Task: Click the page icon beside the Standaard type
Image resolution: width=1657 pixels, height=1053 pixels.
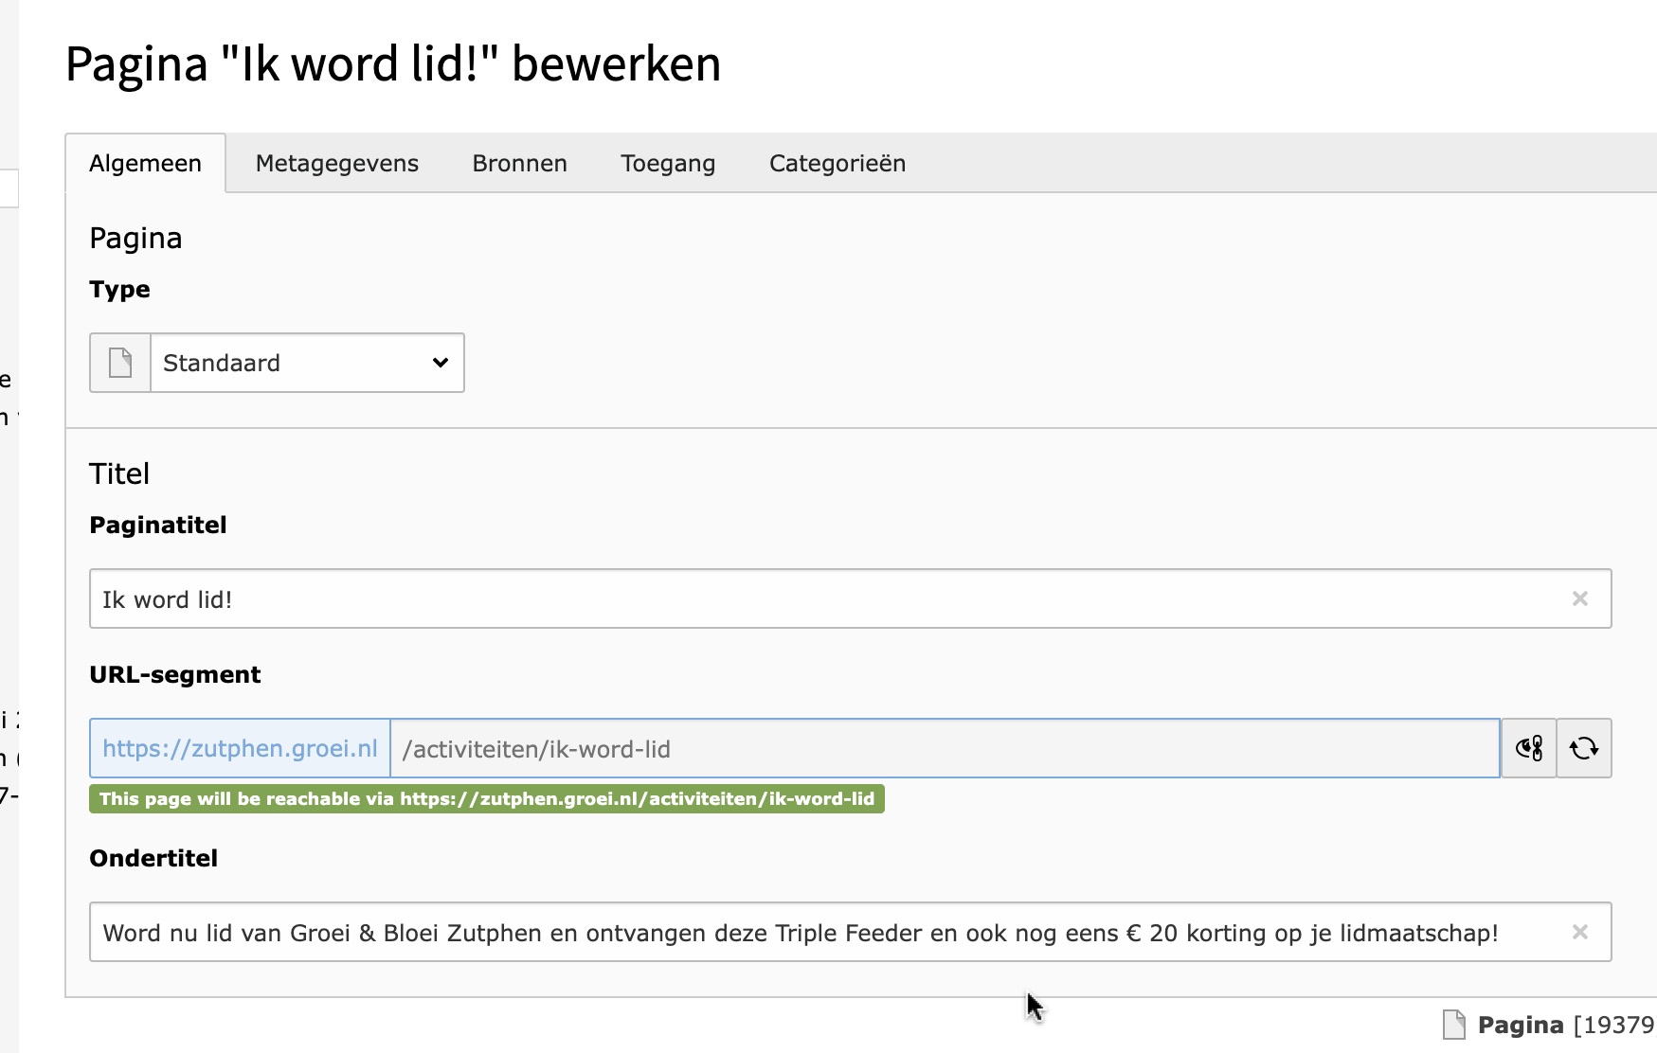Action: [120, 363]
